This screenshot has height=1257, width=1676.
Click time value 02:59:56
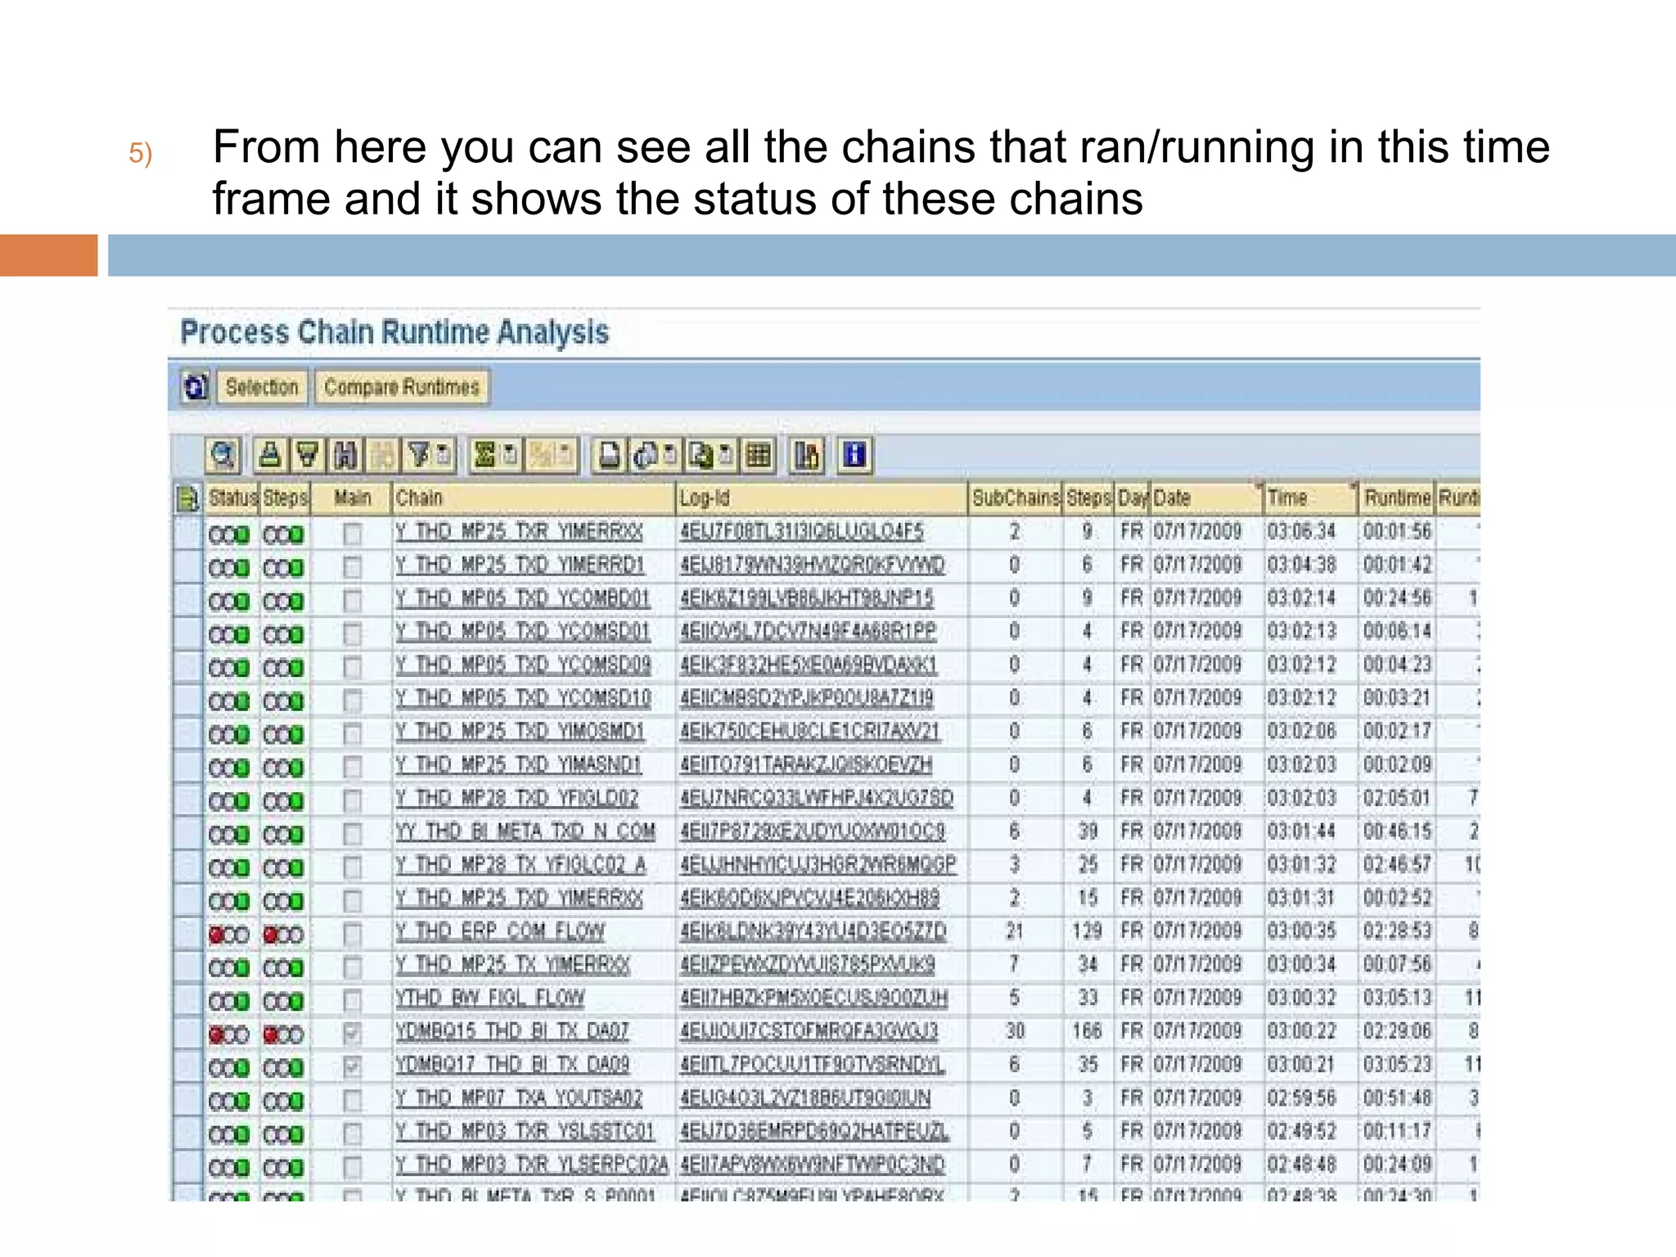pyautogui.click(x=1302, y=1098)
